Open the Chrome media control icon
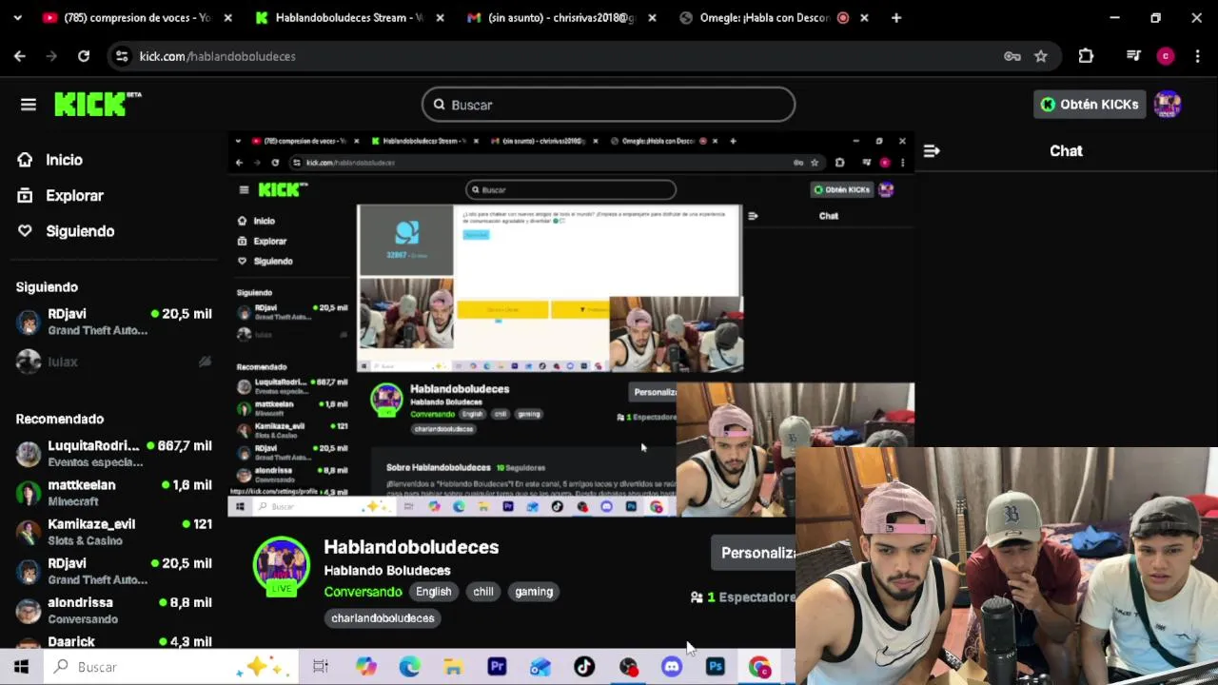Image resolution: width=1218 pixels, height=685 pixels. [x=1133, y=56]
